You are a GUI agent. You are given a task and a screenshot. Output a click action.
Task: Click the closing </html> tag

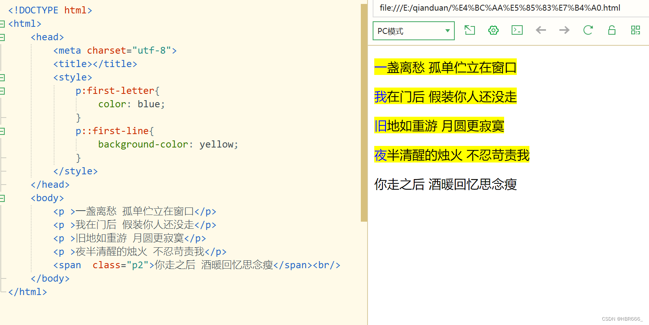(28, 292)
